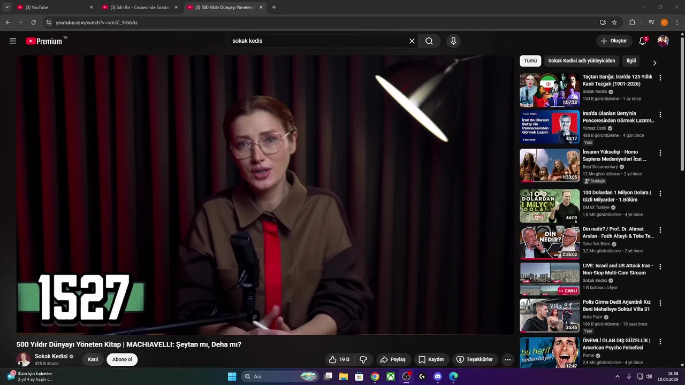
Task: Switch to Sıfır Bir - Cezaevinde tab
Action: (x=139, y=7)
